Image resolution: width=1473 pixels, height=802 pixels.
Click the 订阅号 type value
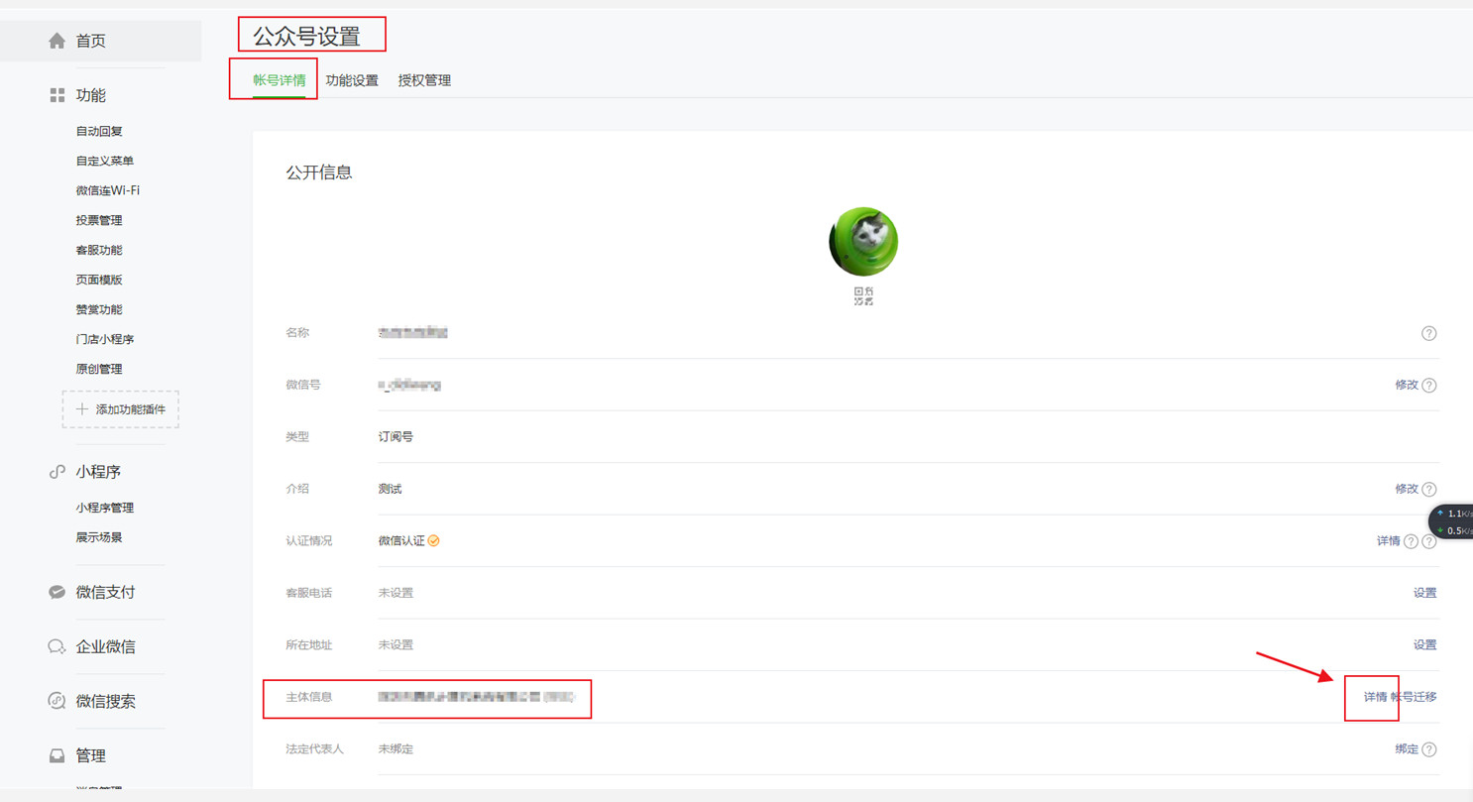pos(396,437)
